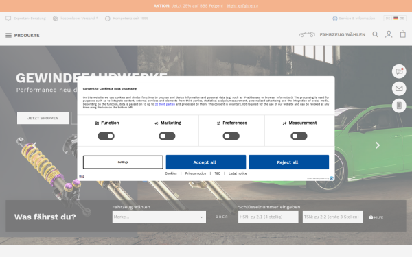The width and height of the screenshot is (412, 257).
Task: Click FAHRZEUG WÄHLEN in header
Action: coord(343,34)
